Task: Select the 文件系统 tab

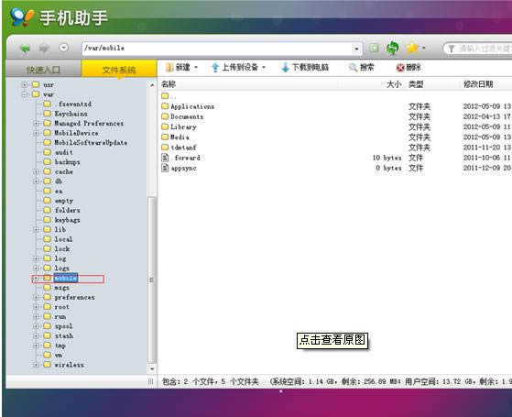Action: [119, 69]
